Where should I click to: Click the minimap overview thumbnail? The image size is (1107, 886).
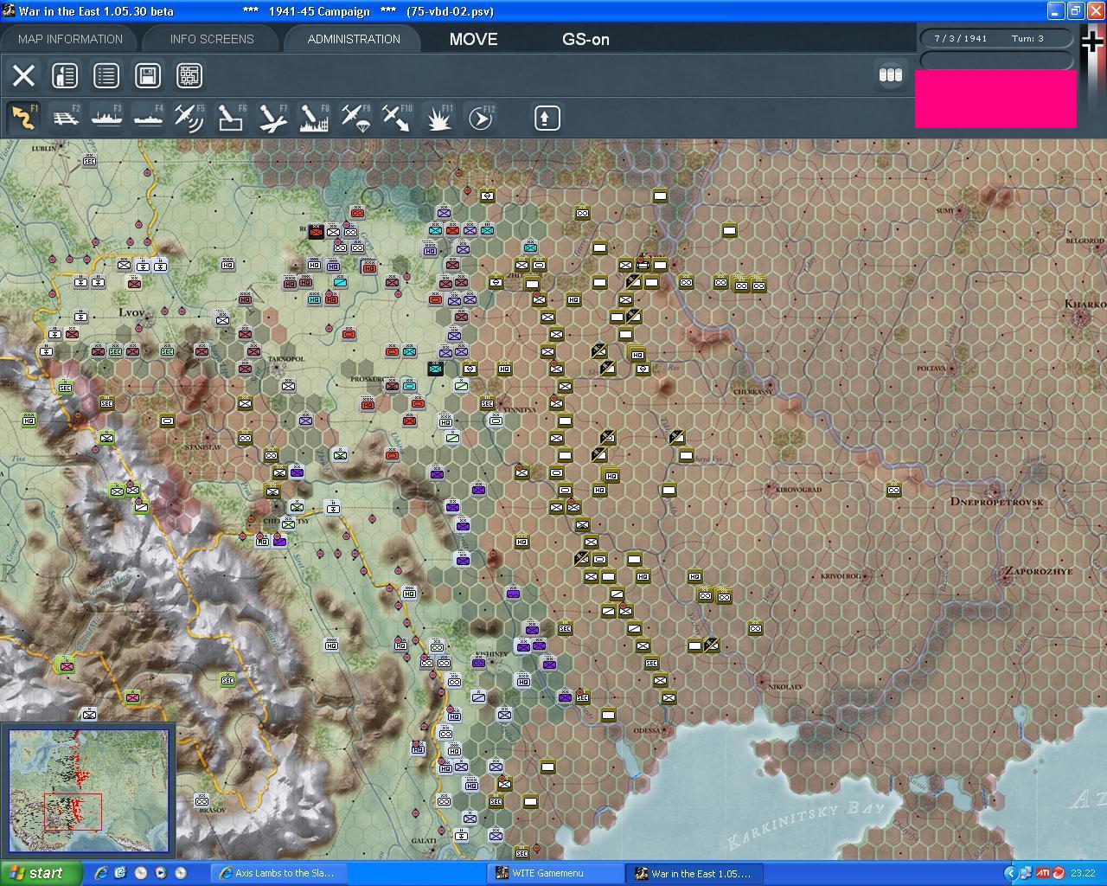[89, 790]
